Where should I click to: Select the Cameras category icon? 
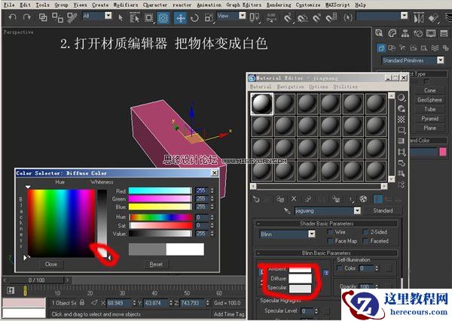pyautogui.click(x=413, y=48)
